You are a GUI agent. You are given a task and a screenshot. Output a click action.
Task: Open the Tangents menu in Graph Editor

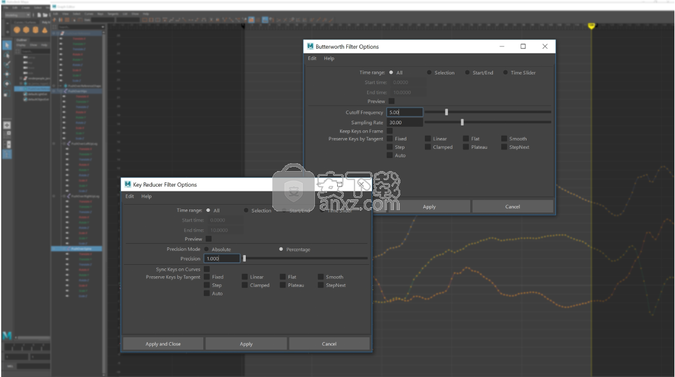pyautogui.click(x=113, y=14)
